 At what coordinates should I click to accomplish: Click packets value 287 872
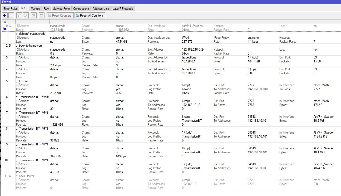[187, 42]
